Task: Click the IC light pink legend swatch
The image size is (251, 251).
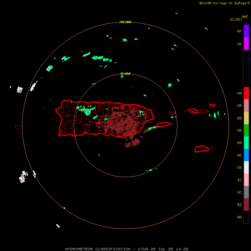Action: pyautogui.click(x=246, y=180)
